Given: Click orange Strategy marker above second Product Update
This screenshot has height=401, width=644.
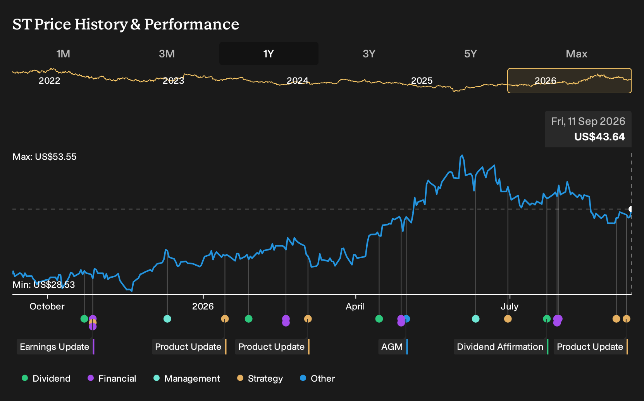Looking at the screenshot, I should tap(308, 319).
